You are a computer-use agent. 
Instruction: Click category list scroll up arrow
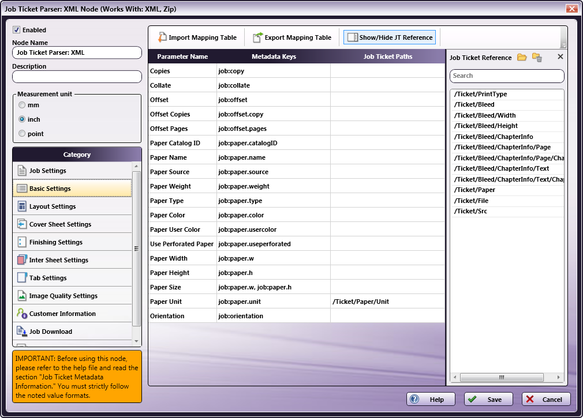pos(136,166)
